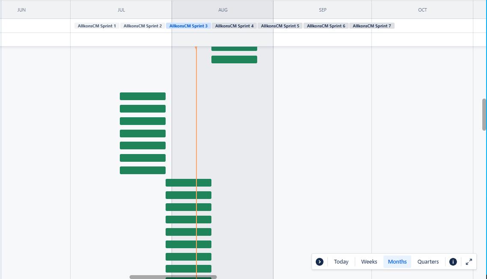Viewport: 487px width, 279px height.
Task: Enter fullscreen timeline view
Action: pyautogui.click(x=469, y=261)
